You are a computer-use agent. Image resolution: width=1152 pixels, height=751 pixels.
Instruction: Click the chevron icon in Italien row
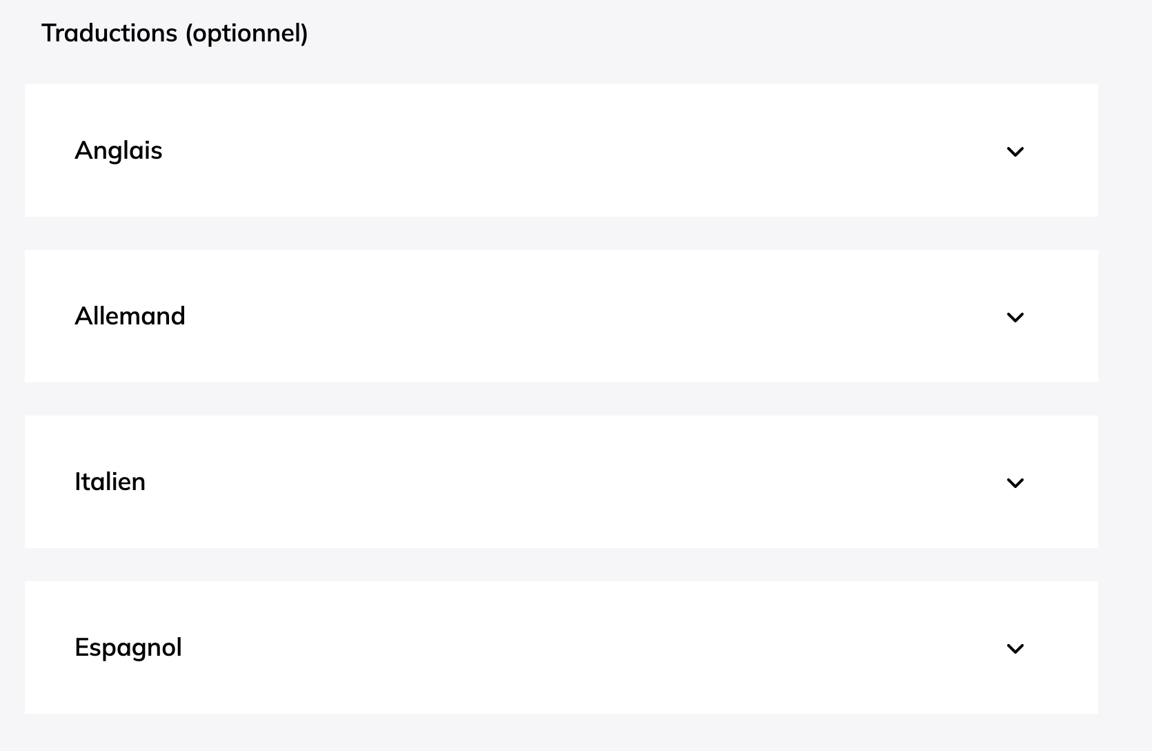[1015, 482]
